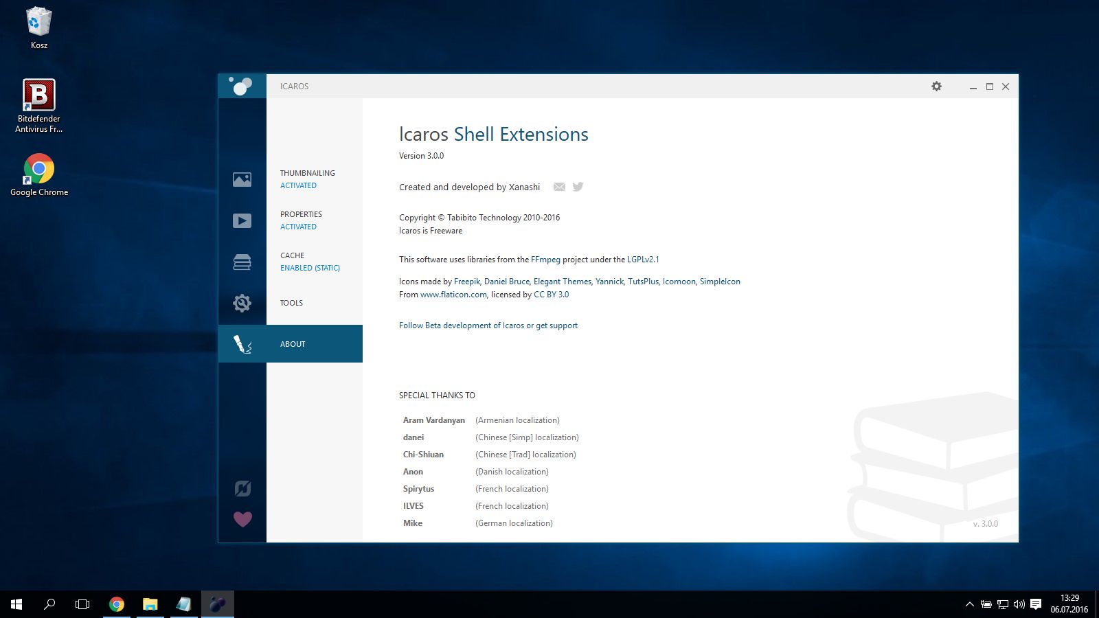Screen dimensions: 1099x618
Task: Click the 'Chi-Shiuan' credits entry
Action: pos(423,455)
